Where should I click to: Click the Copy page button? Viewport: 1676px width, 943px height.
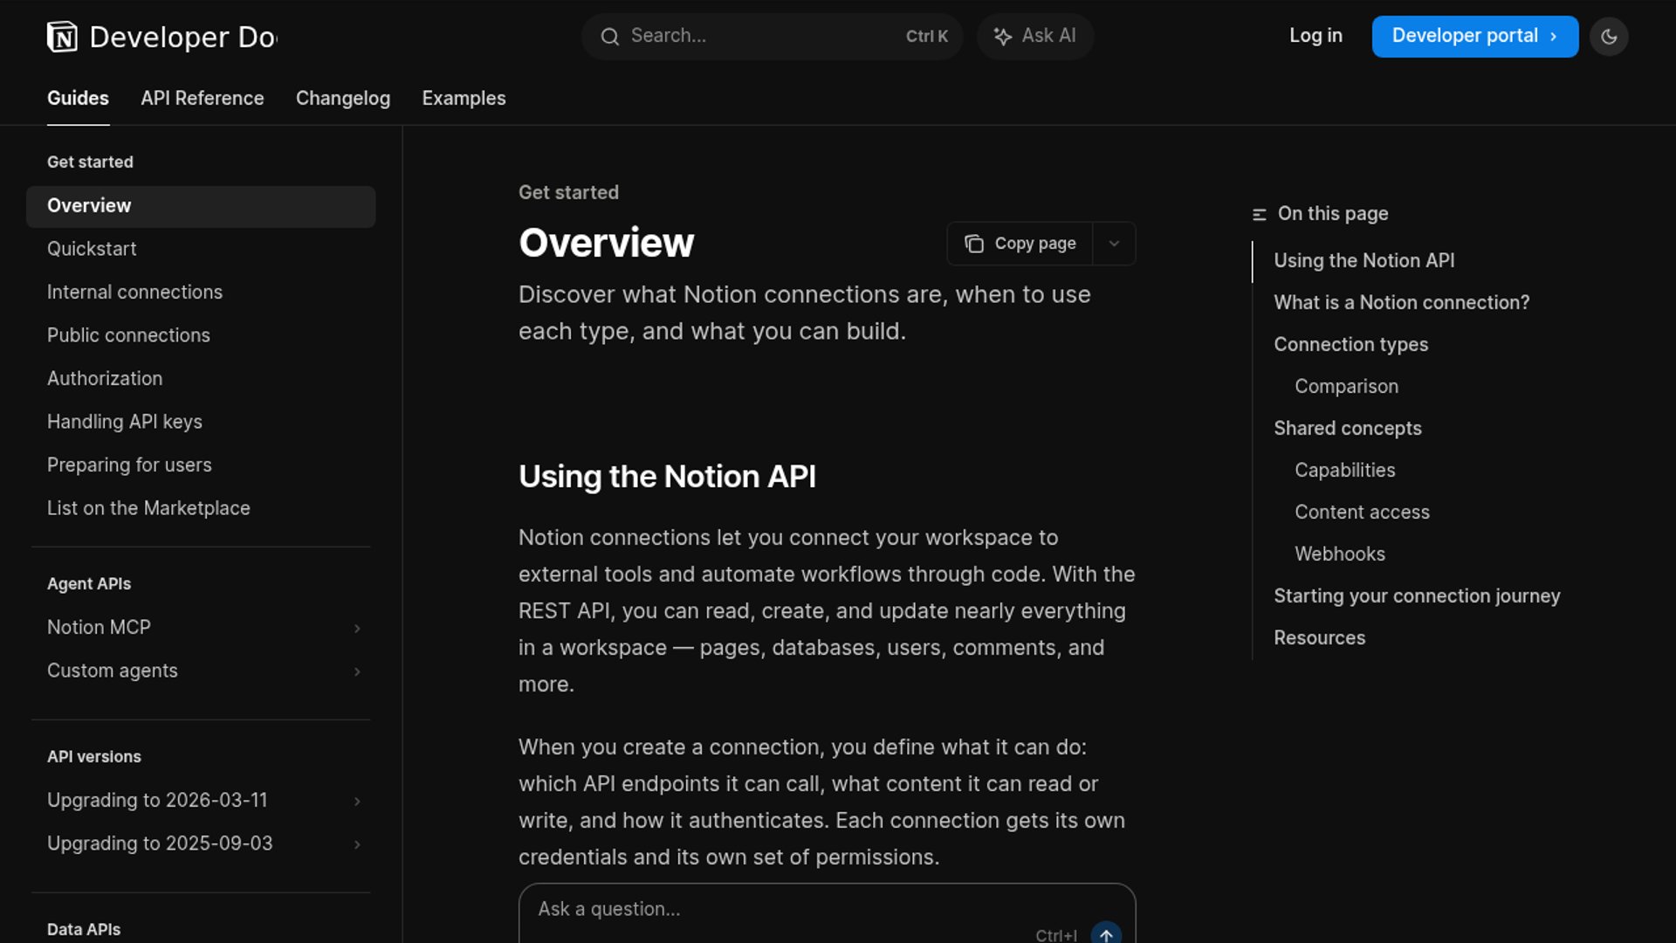(1020, 244)
